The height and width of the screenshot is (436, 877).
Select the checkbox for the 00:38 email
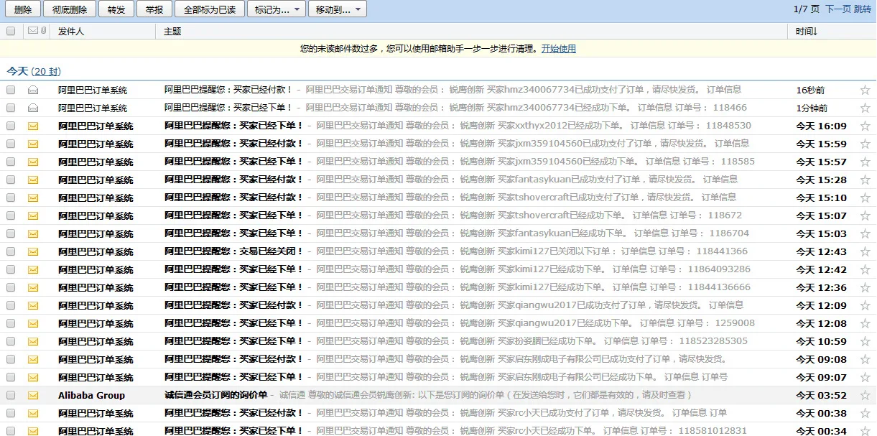pyautogui.click(x=11, y=413)
